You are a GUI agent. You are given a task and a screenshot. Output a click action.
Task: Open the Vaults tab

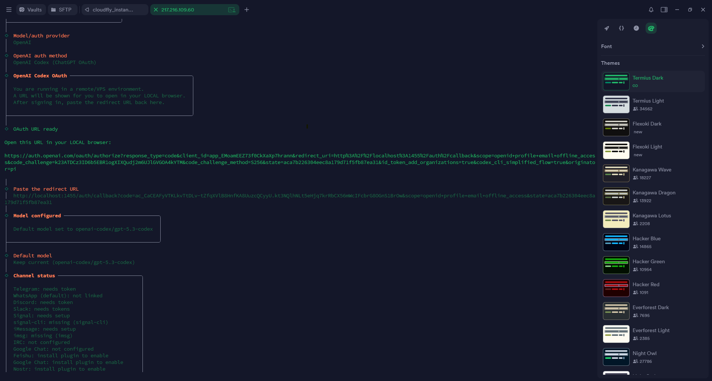[31, 10]
